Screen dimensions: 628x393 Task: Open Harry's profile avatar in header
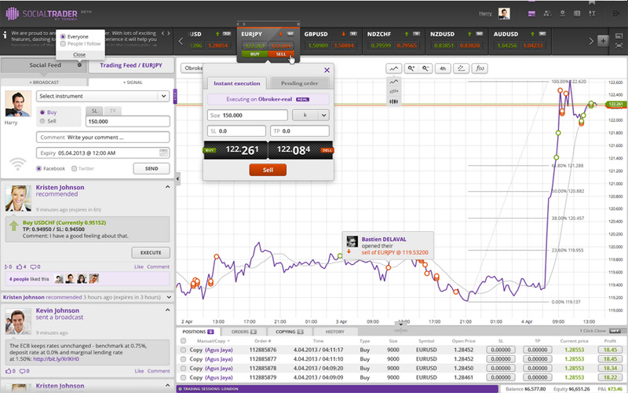[x=504, y=13]
